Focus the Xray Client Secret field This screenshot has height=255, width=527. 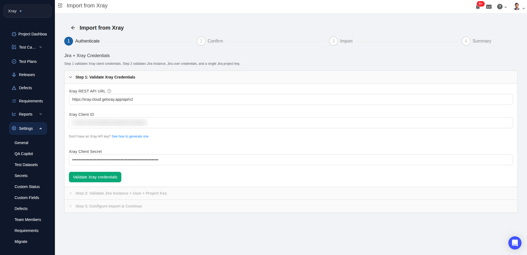[x=291, y=160]
